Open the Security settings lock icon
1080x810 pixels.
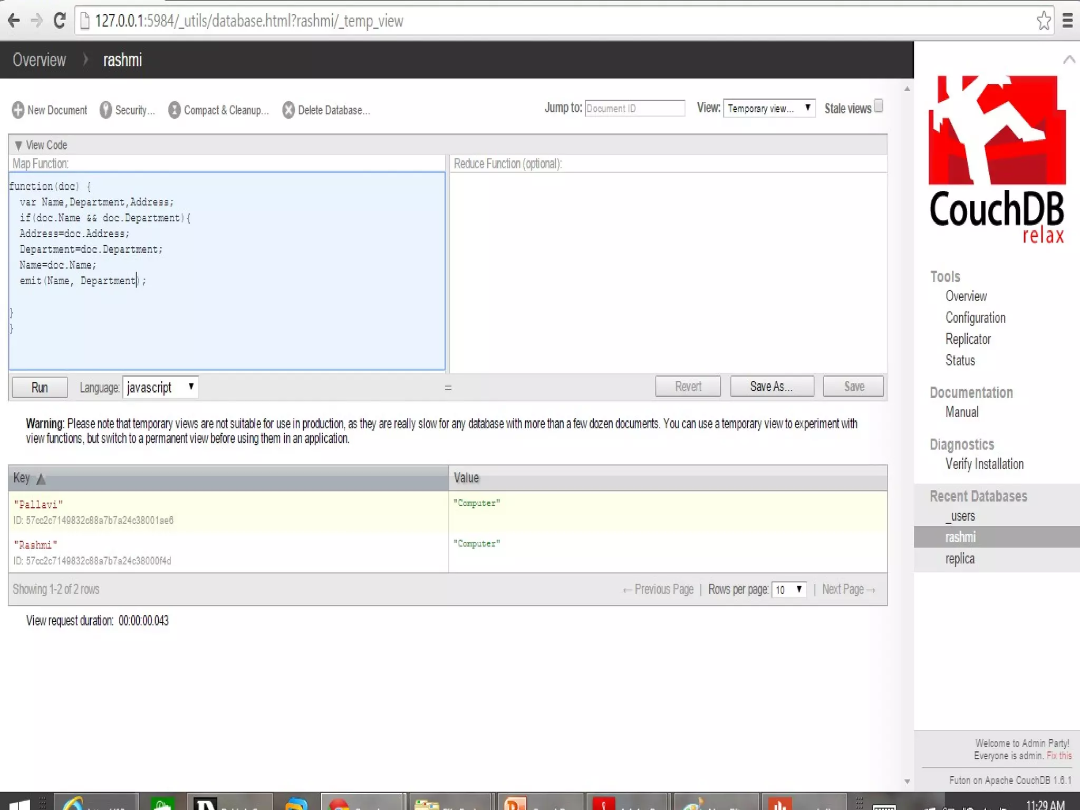coord(105,110)
